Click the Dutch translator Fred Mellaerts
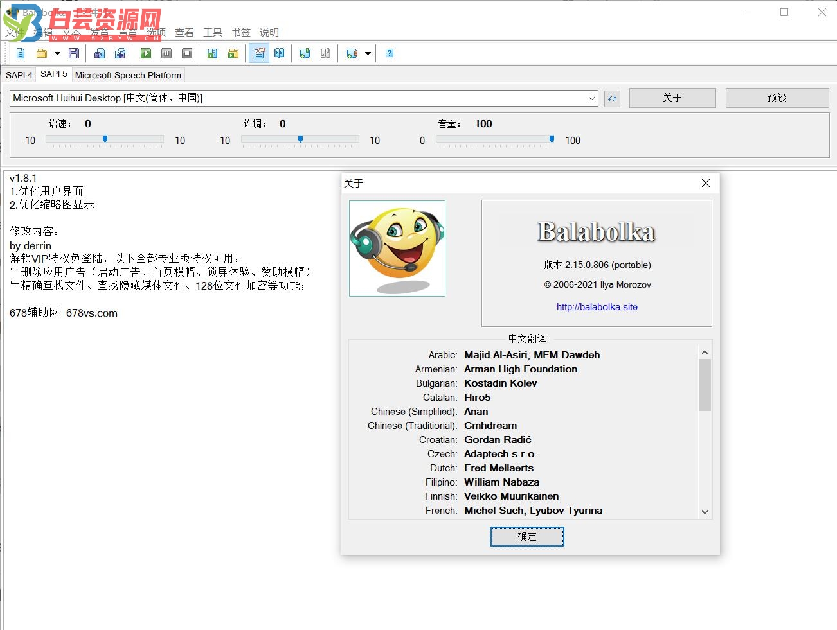The width and height of the screenshot is (837, 630). pos(499,468)
